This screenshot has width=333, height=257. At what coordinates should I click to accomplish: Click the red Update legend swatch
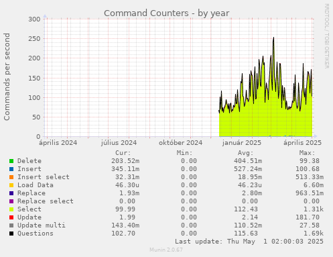point(11,217)
